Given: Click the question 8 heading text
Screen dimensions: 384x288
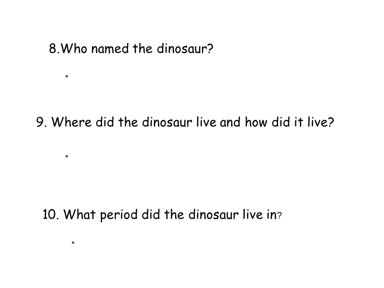Looking at the screenshot, I should [x=131, y=48].
